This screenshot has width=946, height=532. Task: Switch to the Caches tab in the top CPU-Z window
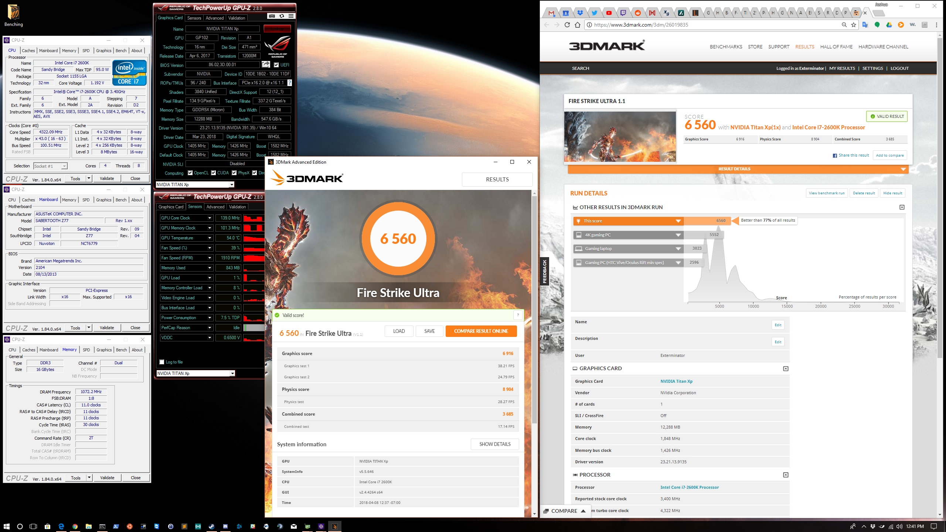(28, 51)
